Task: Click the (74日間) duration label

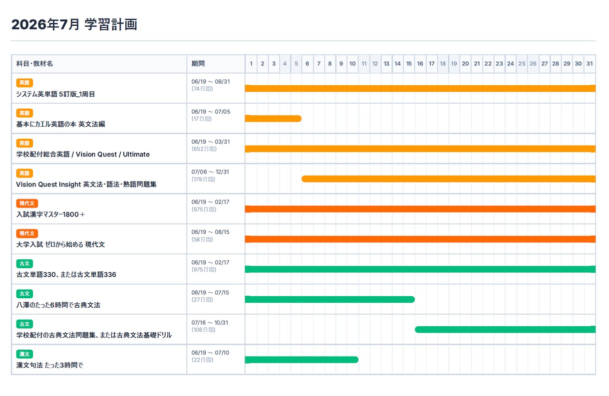Action: [x=202, y=89]
